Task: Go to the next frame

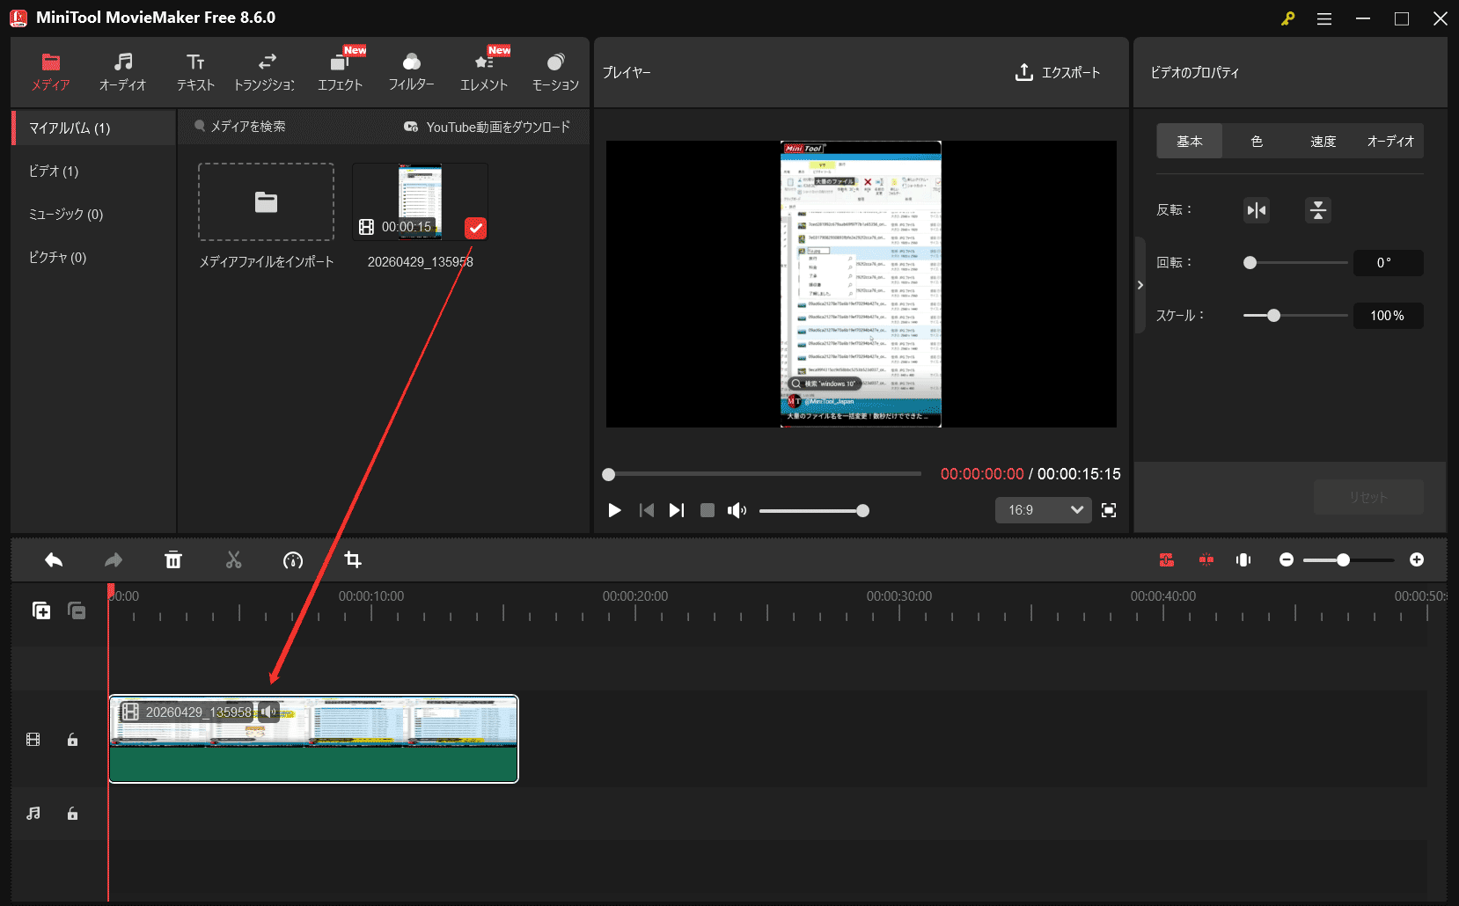Action: (x=676, y=510)
